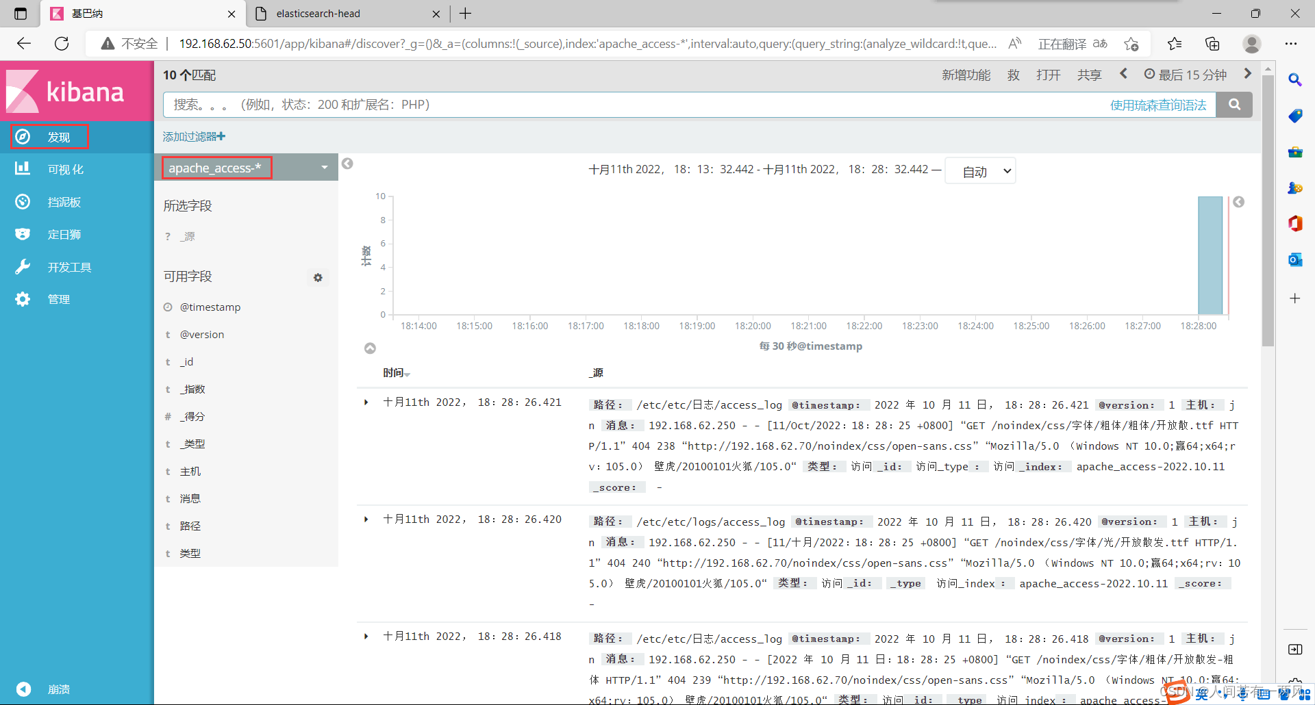Open the browser settings ellipsis menu
Image resolution: width=1315 pixels, height=705 pixels.
1291,44
